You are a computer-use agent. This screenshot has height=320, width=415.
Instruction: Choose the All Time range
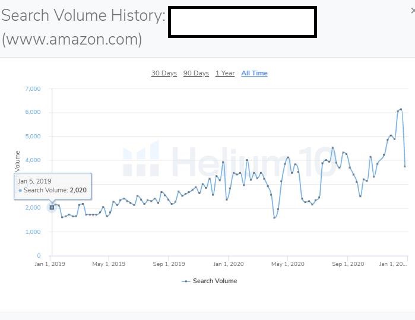tap(254, 74)
